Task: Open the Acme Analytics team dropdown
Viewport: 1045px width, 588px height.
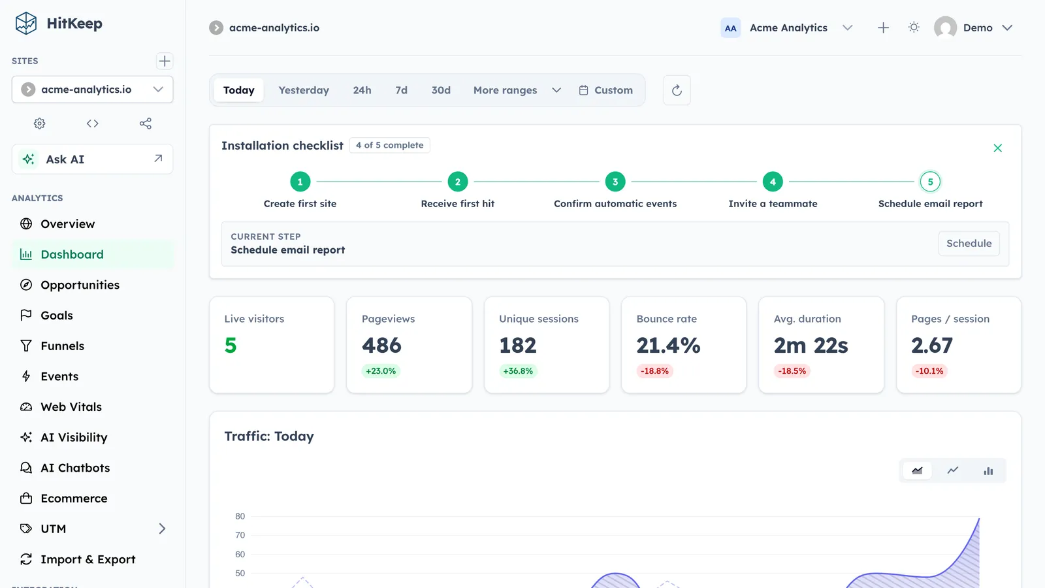Action: [788, 27]
